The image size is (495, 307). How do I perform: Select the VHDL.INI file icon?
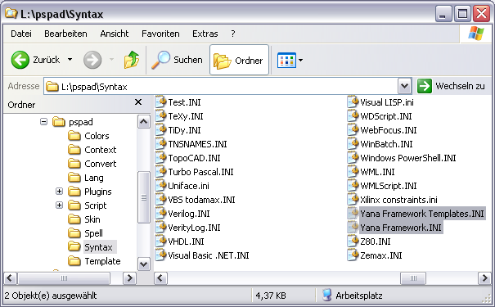[160, 242]
